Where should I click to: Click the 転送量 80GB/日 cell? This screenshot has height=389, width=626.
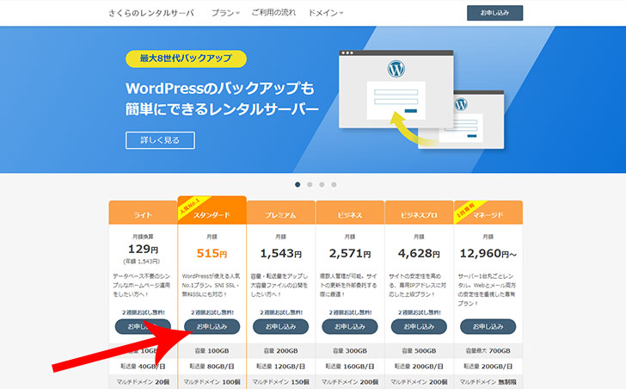[212, 367]
